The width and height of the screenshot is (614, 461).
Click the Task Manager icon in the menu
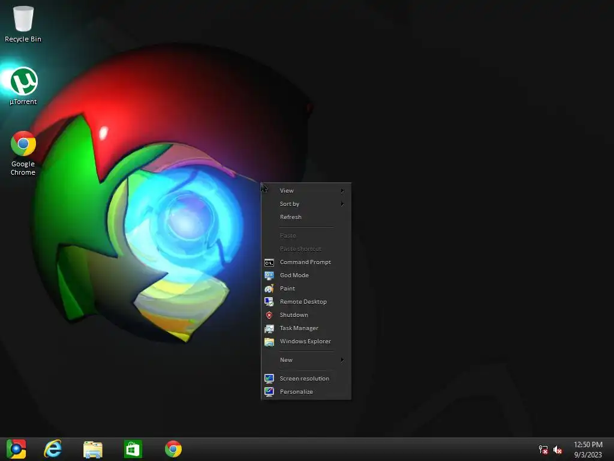click(269, 328)
